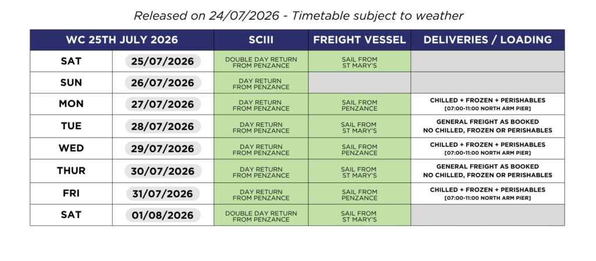This screenshot has width=596, height=261.
Task: Click Wednesday's Chilled + Frozen + Perishables cell
Action: [488, 149]
